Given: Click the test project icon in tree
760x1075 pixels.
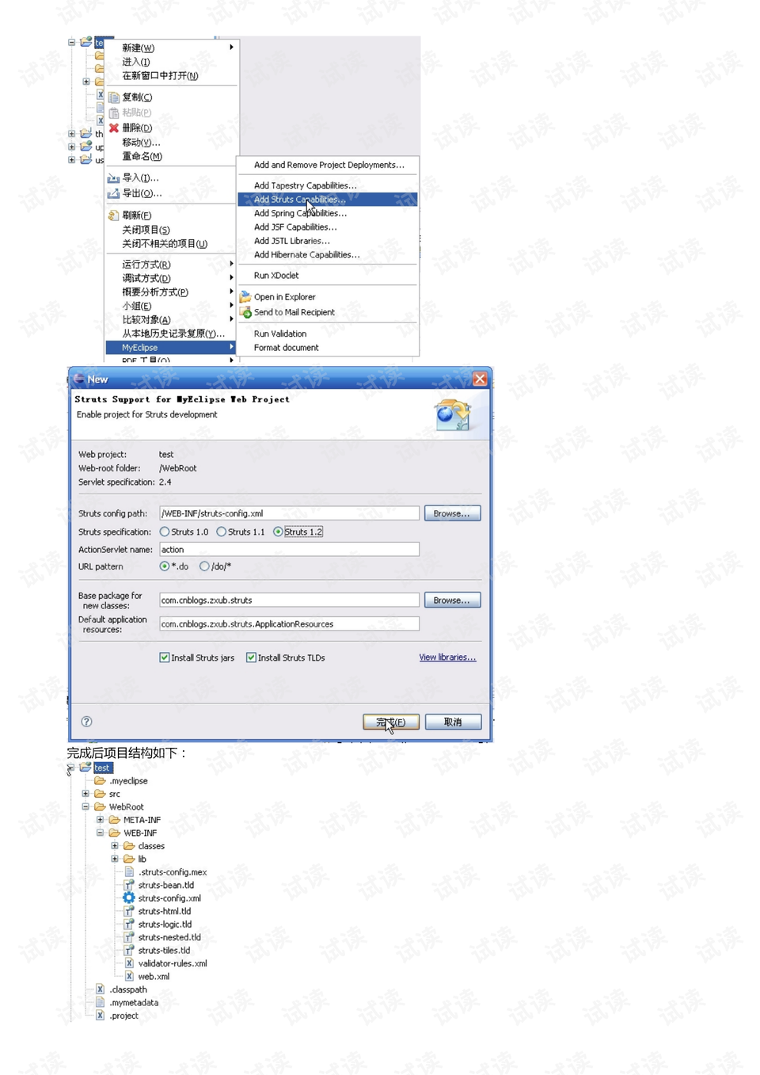Looking at the screenshot, I should click(85, 768).
